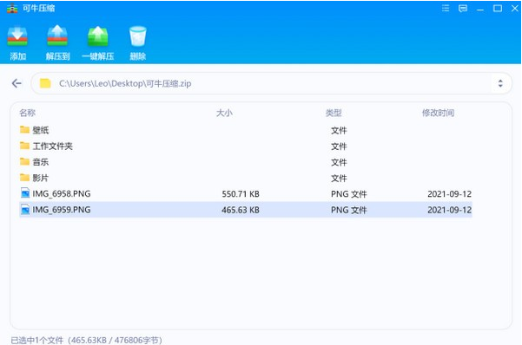This screenshot has height=345, width=522.
Task: Click the archive path address field
Action: click(x=271, y=83)
